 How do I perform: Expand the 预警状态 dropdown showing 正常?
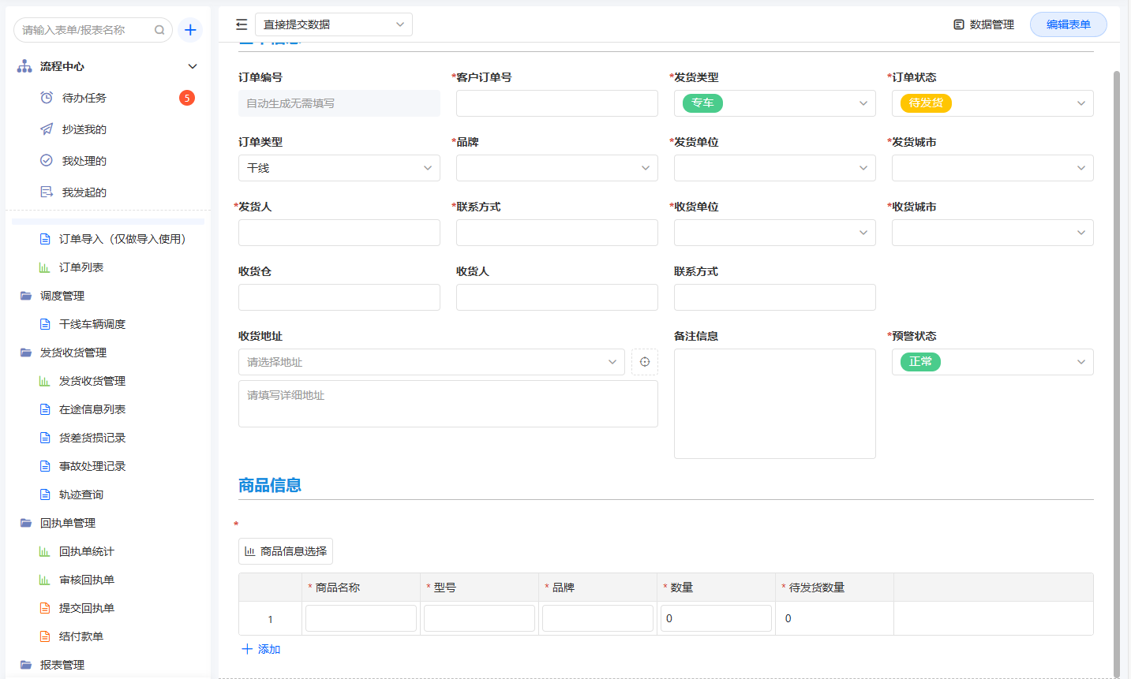[993, 362]
